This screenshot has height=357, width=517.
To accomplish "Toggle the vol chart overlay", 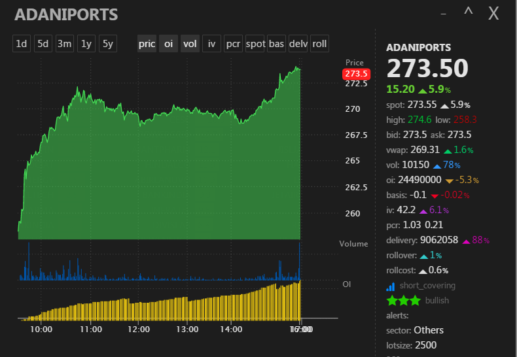I will [x=190, y=44].
